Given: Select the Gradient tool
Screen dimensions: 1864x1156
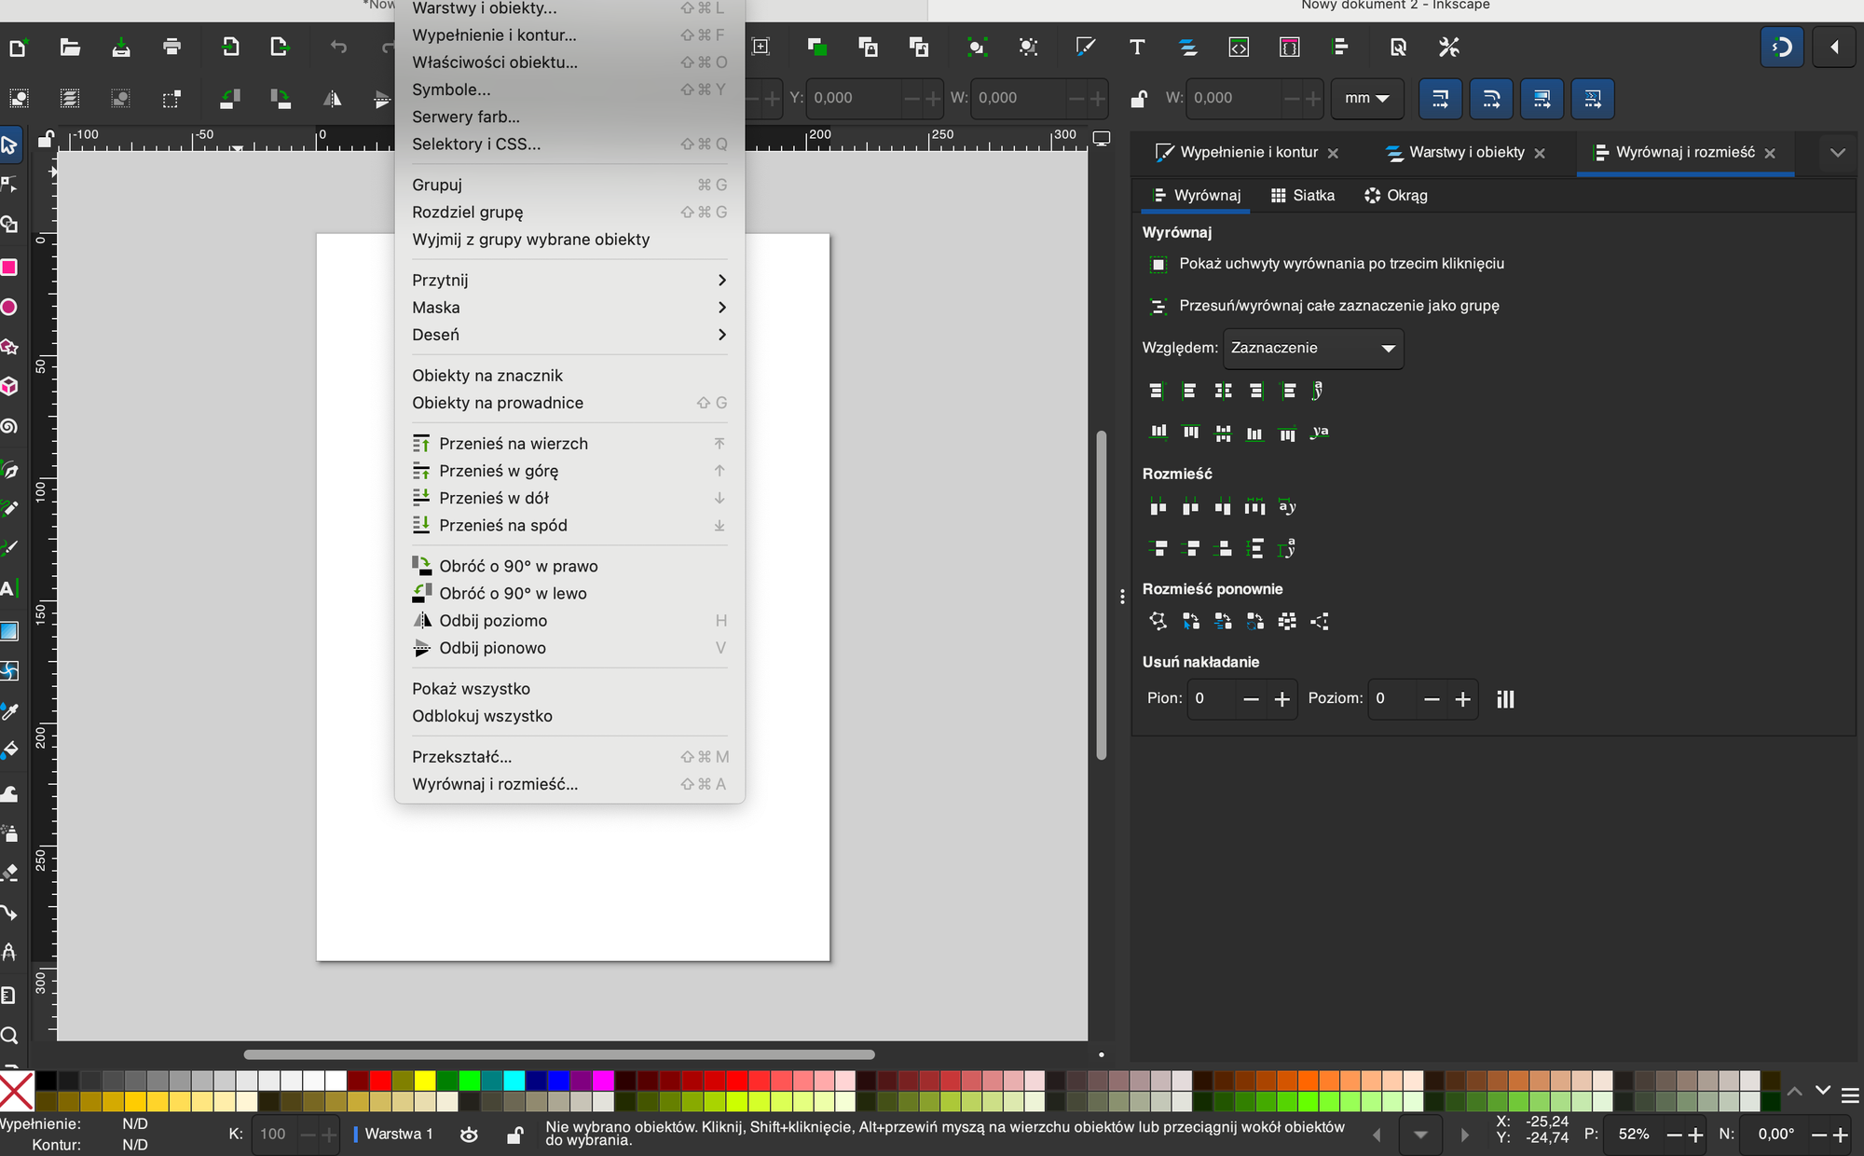Looking at the screenshot, I should (x=9, y=631).
